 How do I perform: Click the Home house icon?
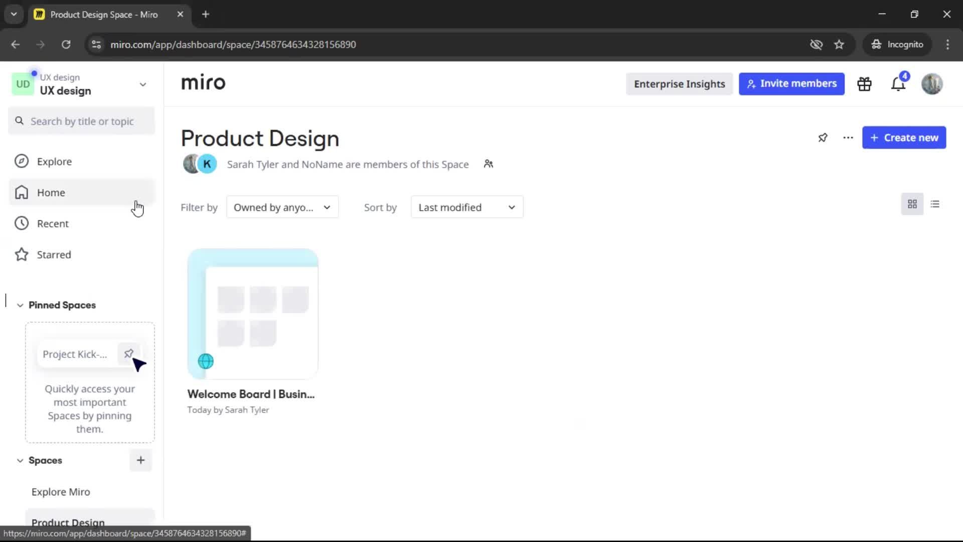tap(22, 193)
